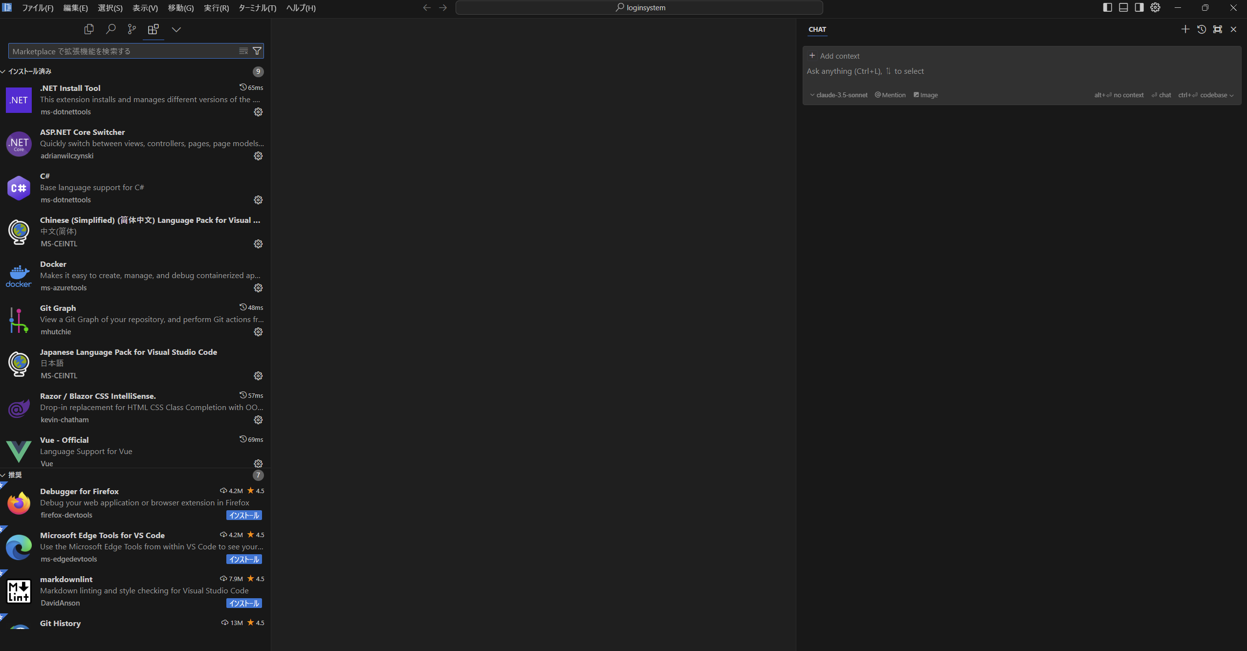Collapse the インストール済み section
Image resolution: width=1247 pixels, height=651 pixels.
click(29, 71)
